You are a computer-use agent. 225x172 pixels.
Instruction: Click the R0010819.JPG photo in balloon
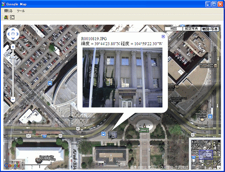(x=123, y=78)
